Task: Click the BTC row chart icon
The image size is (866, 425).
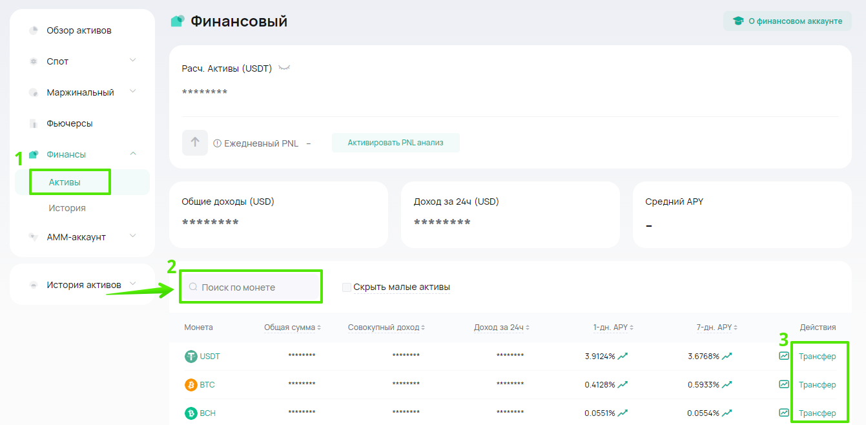Action: click(x=784, y=384)
